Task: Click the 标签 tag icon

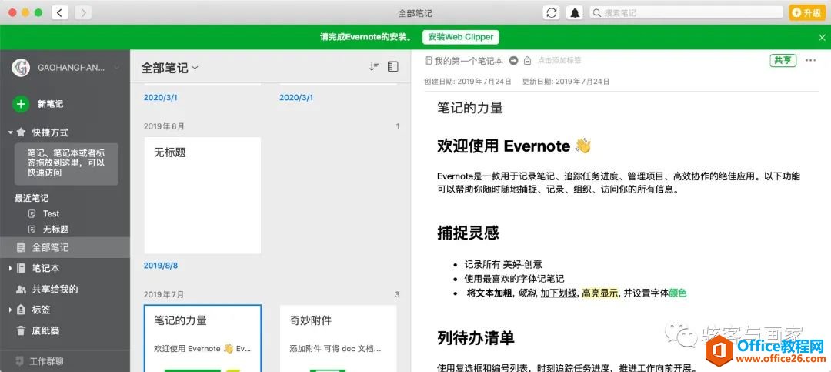Action: (x=21, y=310)
